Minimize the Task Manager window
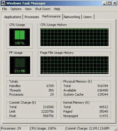 pos(105,3)
